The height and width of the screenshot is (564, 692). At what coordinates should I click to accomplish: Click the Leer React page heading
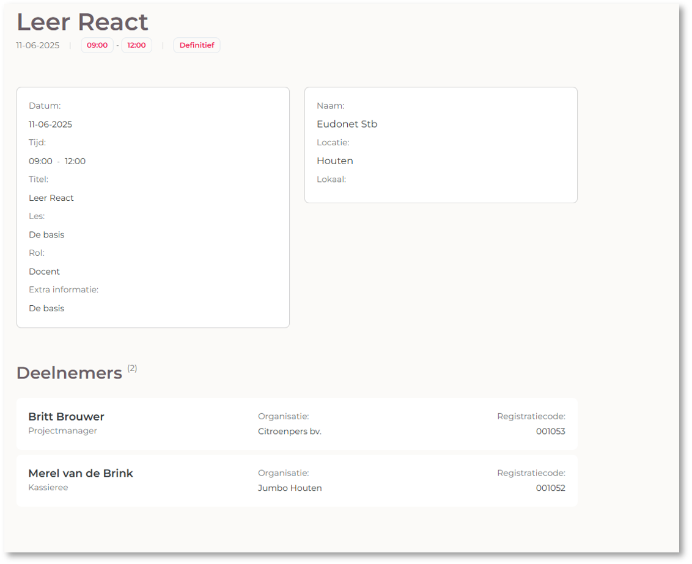pyautogui.click(x=83, y=22)
